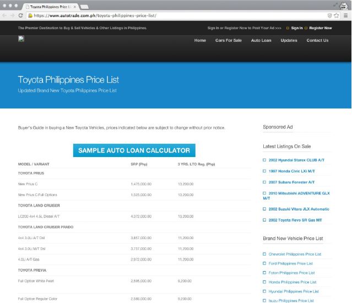352x303 pixels.
Task: Select the New Prius C row name
Action: pyautogui.click(x=28, y=184)
